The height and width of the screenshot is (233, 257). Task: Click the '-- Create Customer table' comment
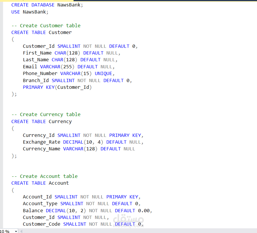46,25
